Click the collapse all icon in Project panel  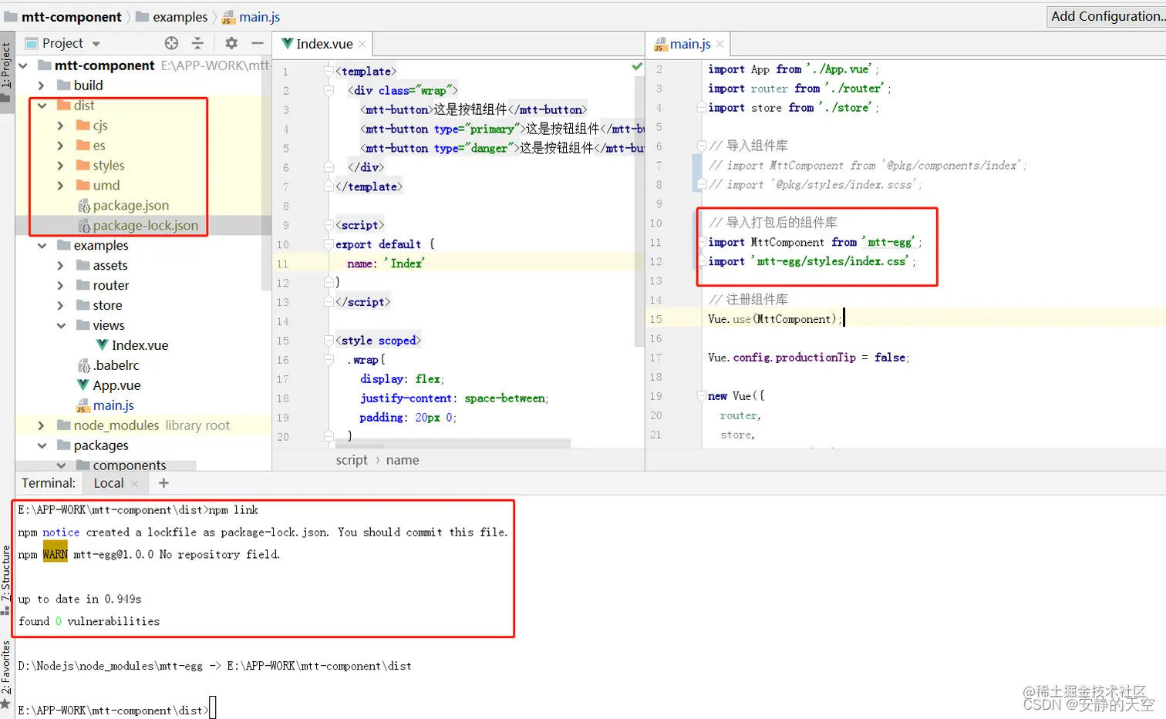[197, 43]
